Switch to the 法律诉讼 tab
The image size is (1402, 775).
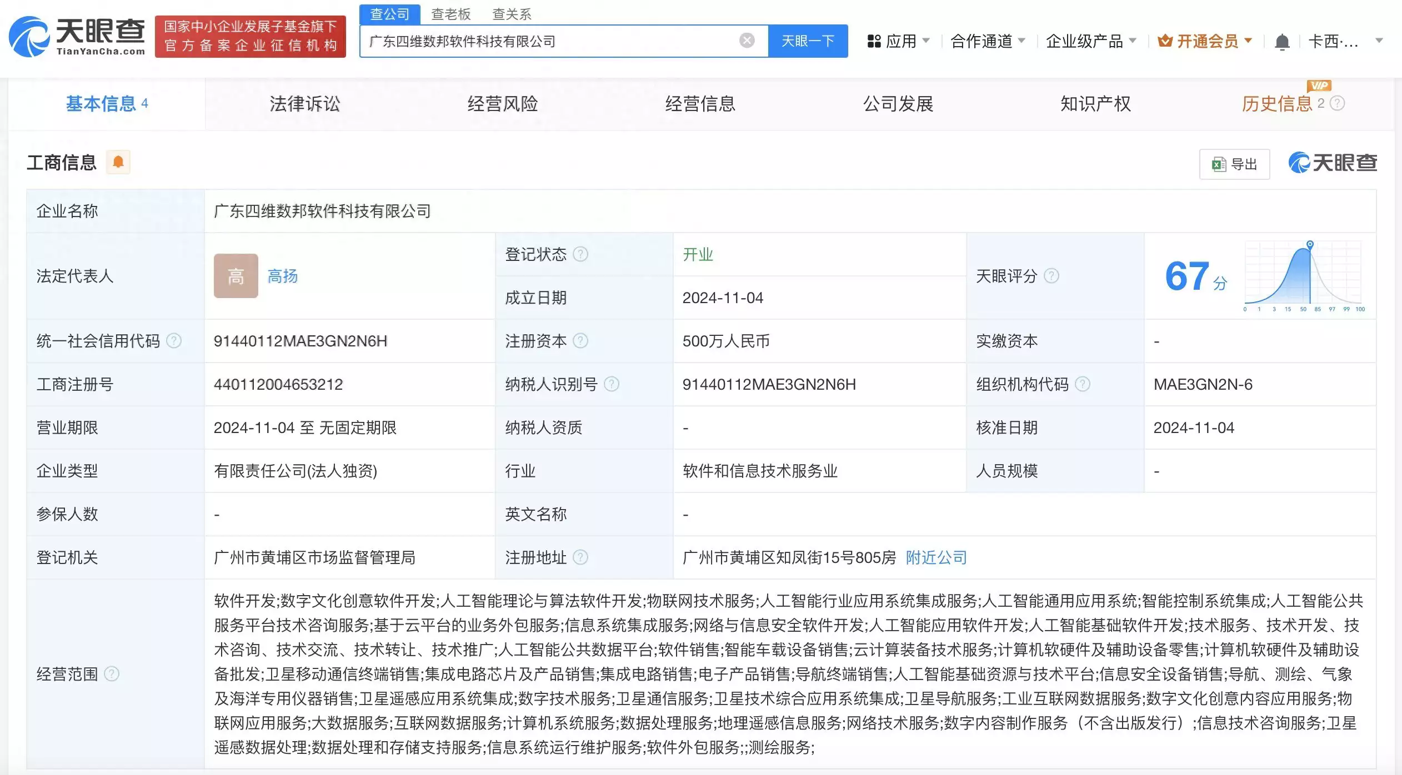[304, 104]
